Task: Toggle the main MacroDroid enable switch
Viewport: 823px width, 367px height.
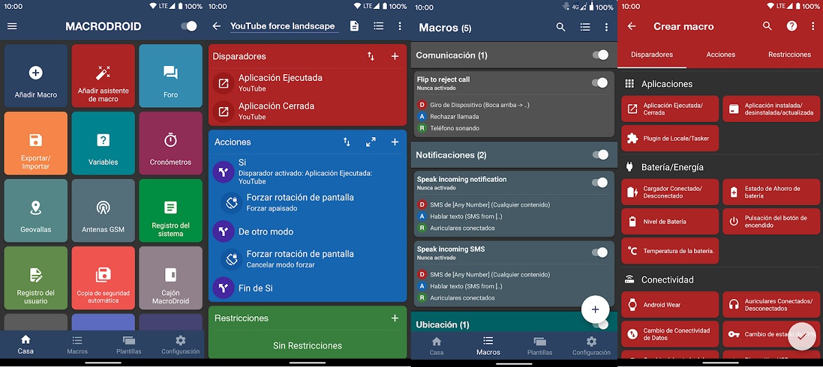Action: (x=188, y=26)
